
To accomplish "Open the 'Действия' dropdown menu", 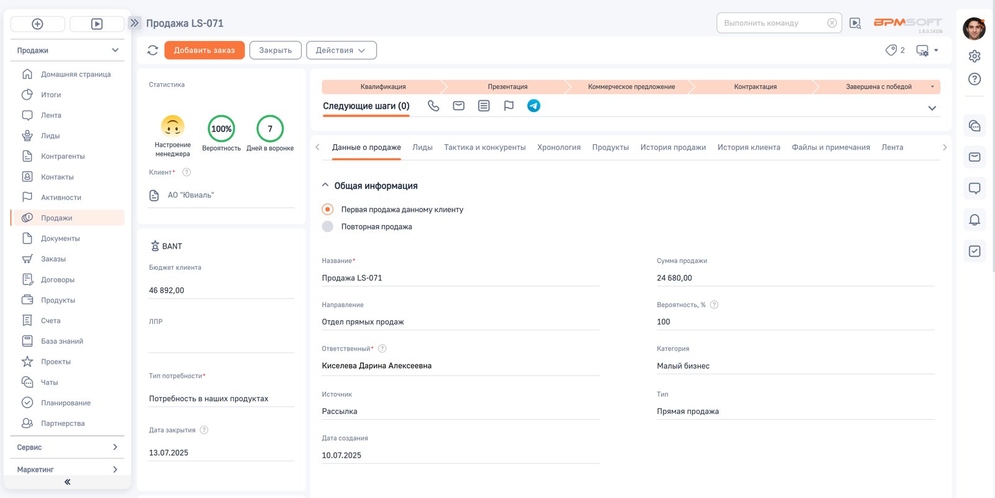I will pos(341,50).
